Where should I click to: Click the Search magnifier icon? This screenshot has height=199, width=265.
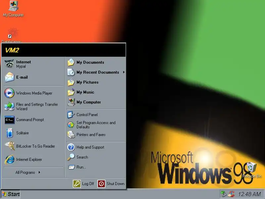coord(71,157)
